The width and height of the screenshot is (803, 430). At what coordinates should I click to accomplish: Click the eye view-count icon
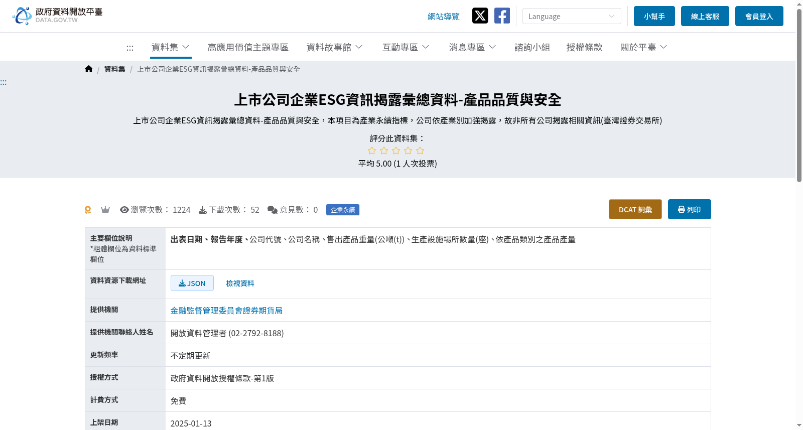124,210
